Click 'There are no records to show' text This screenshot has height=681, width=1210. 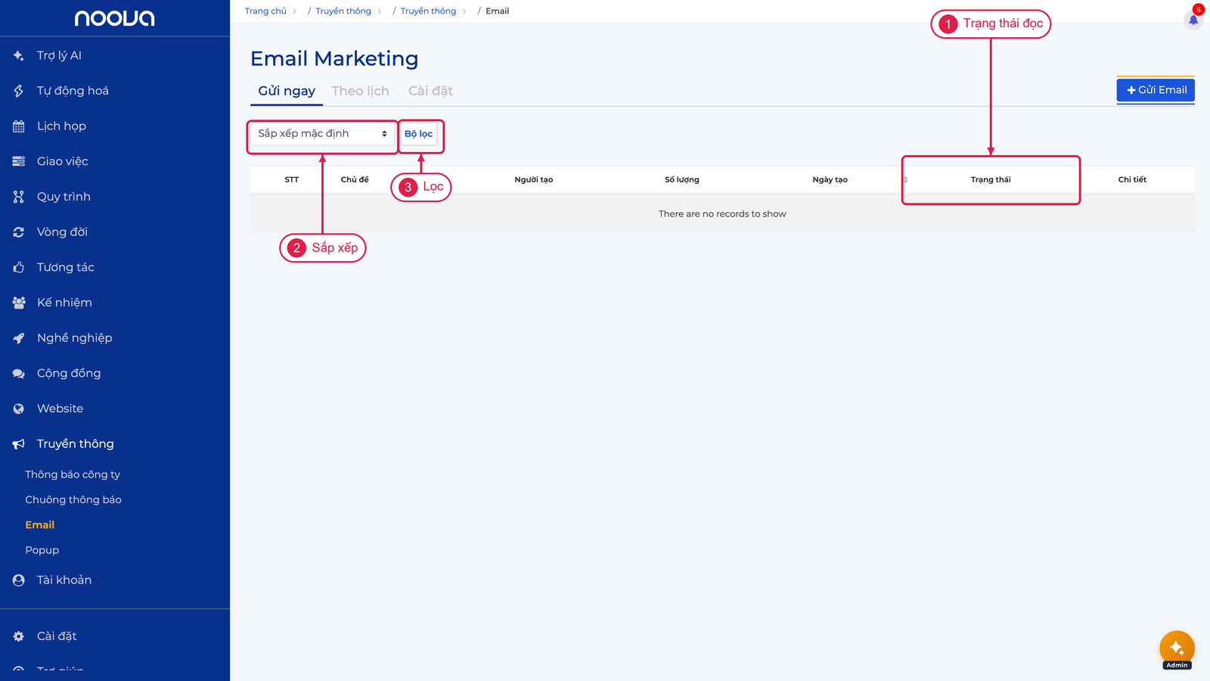[x=722, y=214]
